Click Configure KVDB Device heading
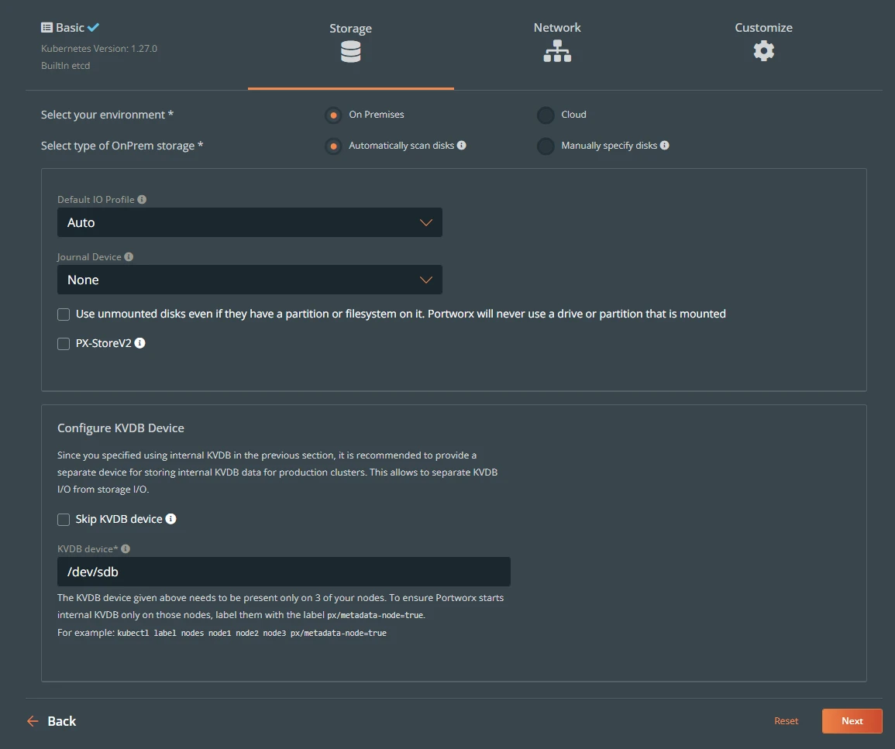 point(120,428)
